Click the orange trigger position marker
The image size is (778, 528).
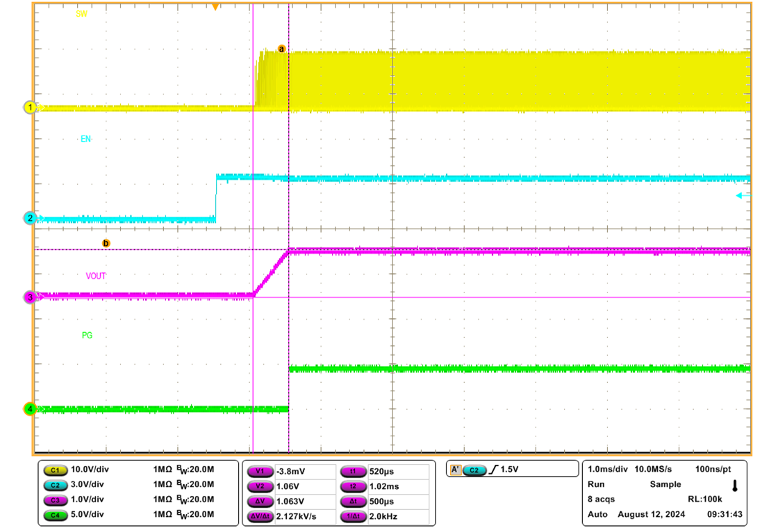point(216,6)
